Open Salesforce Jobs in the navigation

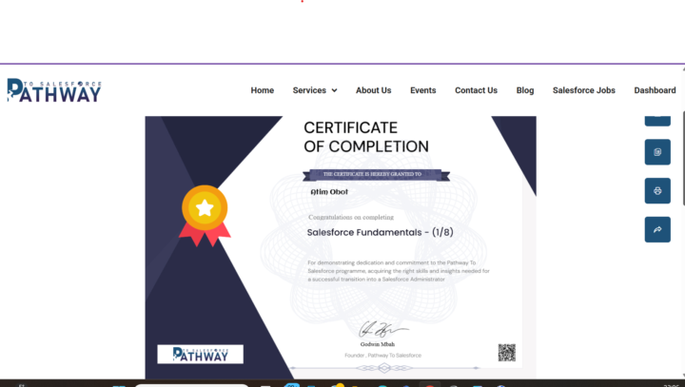pyautogui.click(x=583, y=90)
